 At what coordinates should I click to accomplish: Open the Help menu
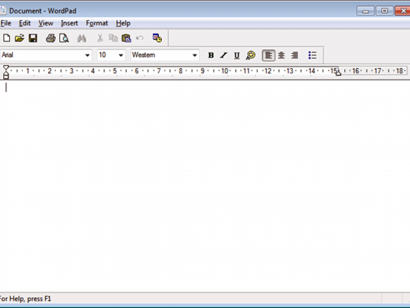pos(123,23)
